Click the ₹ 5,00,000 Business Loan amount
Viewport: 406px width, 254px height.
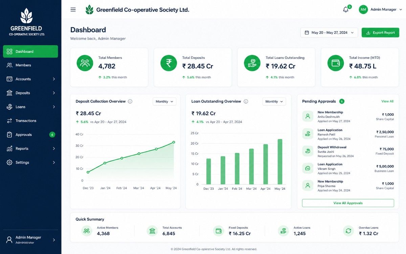click(x=385, y=166)
